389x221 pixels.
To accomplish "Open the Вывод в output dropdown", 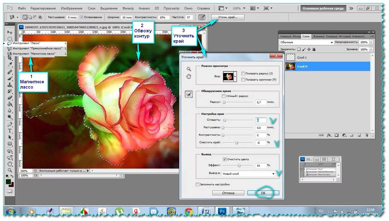I will click(249, 174).
